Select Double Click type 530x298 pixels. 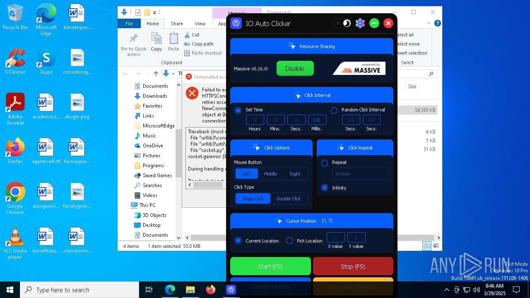(x=289, y=199)
